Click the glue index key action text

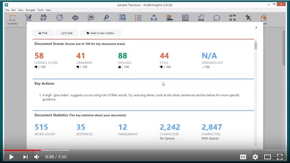pyautogui.click(x=141, y=97)
